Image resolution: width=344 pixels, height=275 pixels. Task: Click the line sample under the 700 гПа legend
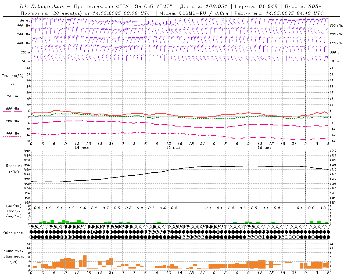point(12,124)
